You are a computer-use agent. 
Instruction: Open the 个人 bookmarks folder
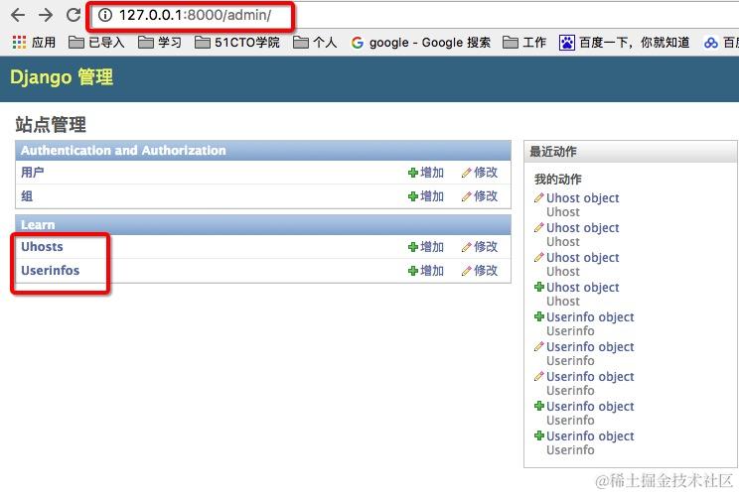click(314, 43)
